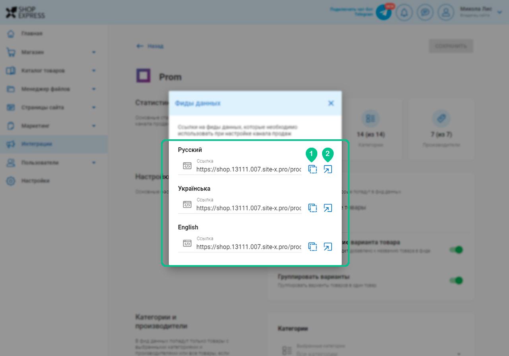Screen dimensions: 509x356
Task: Open Страницы сайта sidebar section
Action: (43, 107)
